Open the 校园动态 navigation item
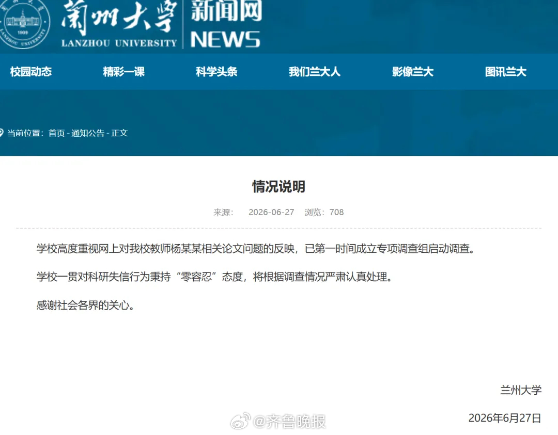Screen dimensions: 558x435 (31, 72)
